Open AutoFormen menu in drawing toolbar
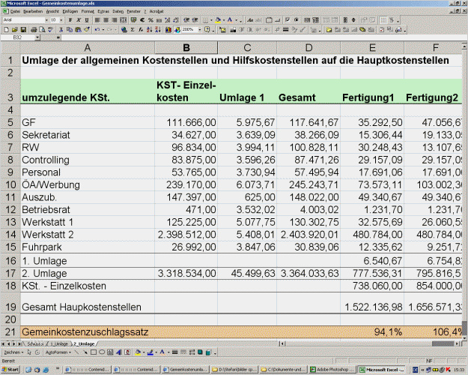Screen dimensions: 468x375 57,351
